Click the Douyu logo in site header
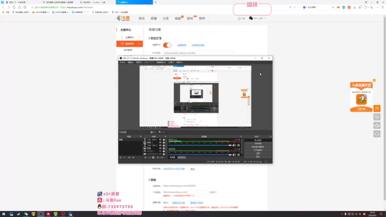This screenshot has height=217, width=386. [123, 18]
